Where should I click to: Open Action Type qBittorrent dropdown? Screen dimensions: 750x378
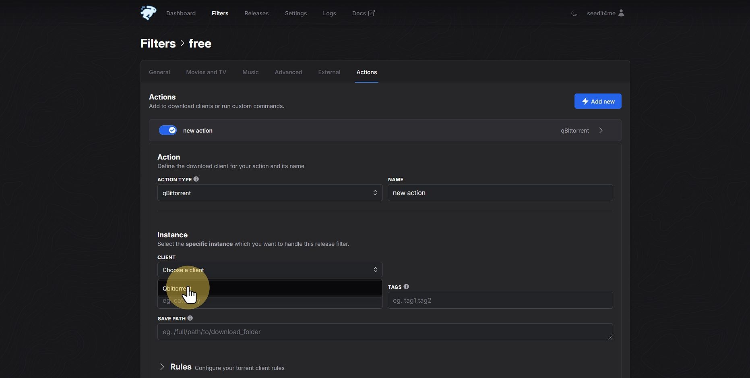[x=270, y=193]
